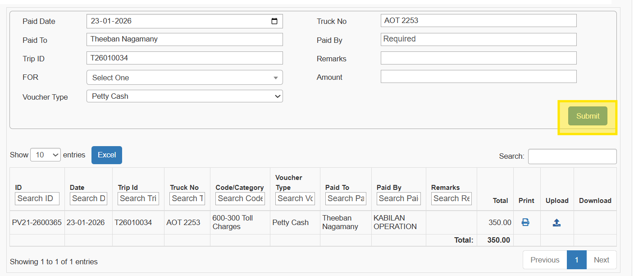Click the Remarks column filter box
Image resolution: width=634 pixels, height=276 pixels.
point(451,198)
